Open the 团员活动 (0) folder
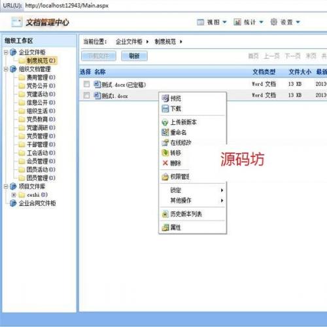This screenshot has width=327, height=327. [x=41, y=169]
